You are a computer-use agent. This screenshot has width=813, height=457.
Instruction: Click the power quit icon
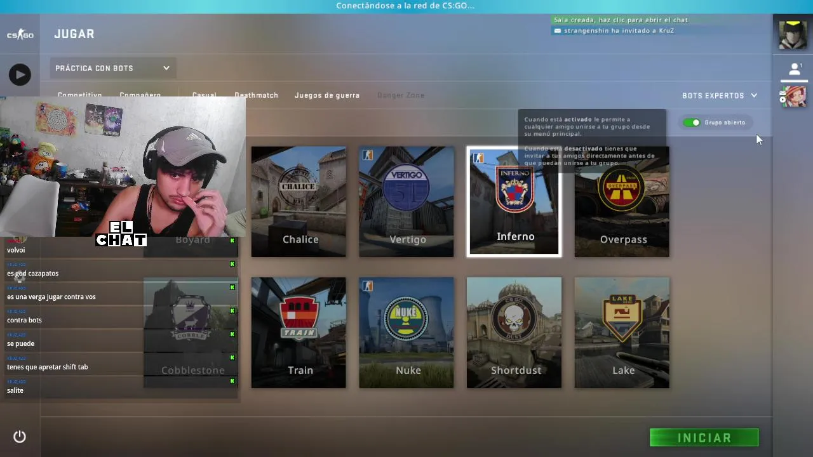coord(20,437)
